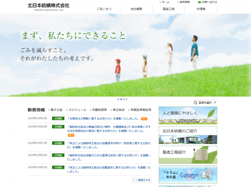Image resolution: width=251 pixels, height=187 pixels.
Task: Open the 03月03日 招集請求に関するお知らせ notice
Action: coord(109,169)
